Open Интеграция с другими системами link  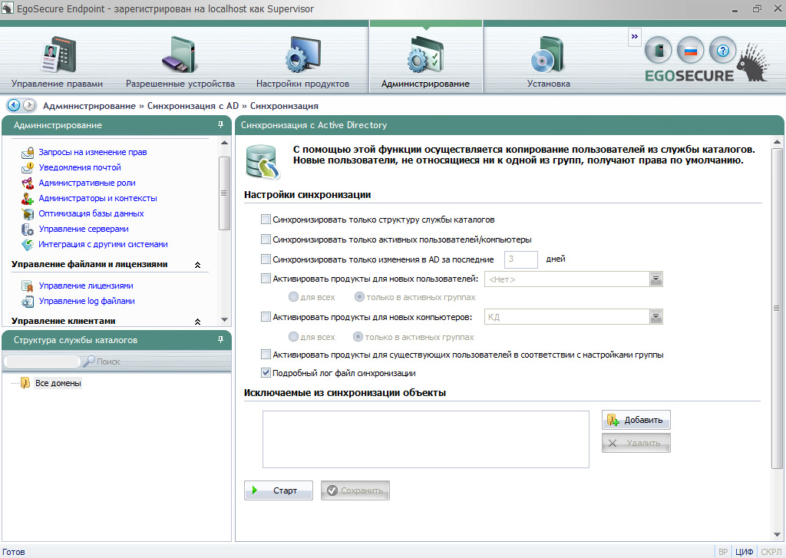pos(104,245)
